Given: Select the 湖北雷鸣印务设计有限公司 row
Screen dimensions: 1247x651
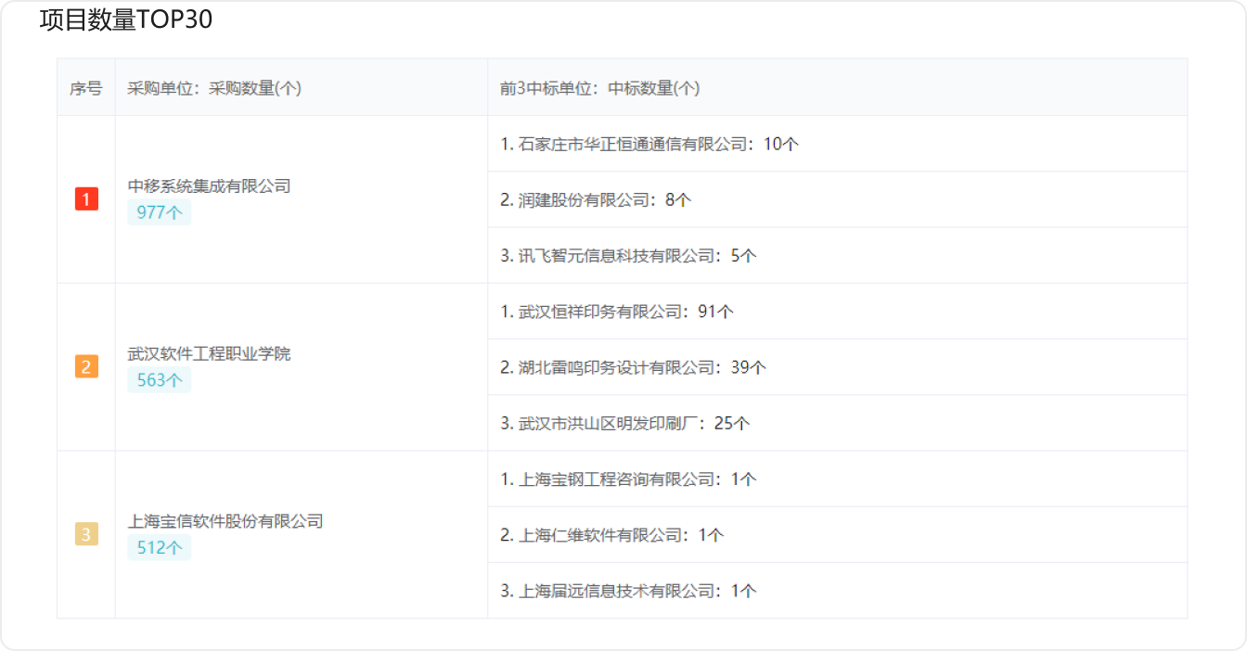Looking at the screenshot, I should (837, 367).
